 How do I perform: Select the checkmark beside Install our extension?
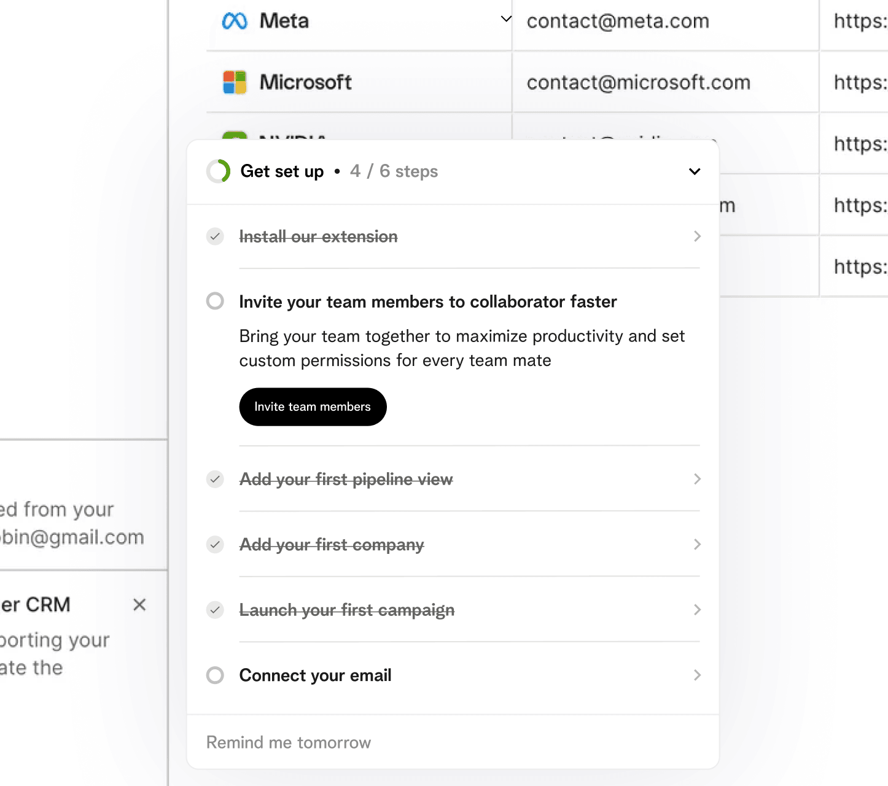point(215,236)
